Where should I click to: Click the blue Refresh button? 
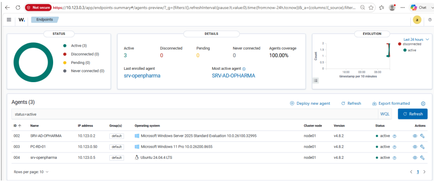tap(413, 114)
